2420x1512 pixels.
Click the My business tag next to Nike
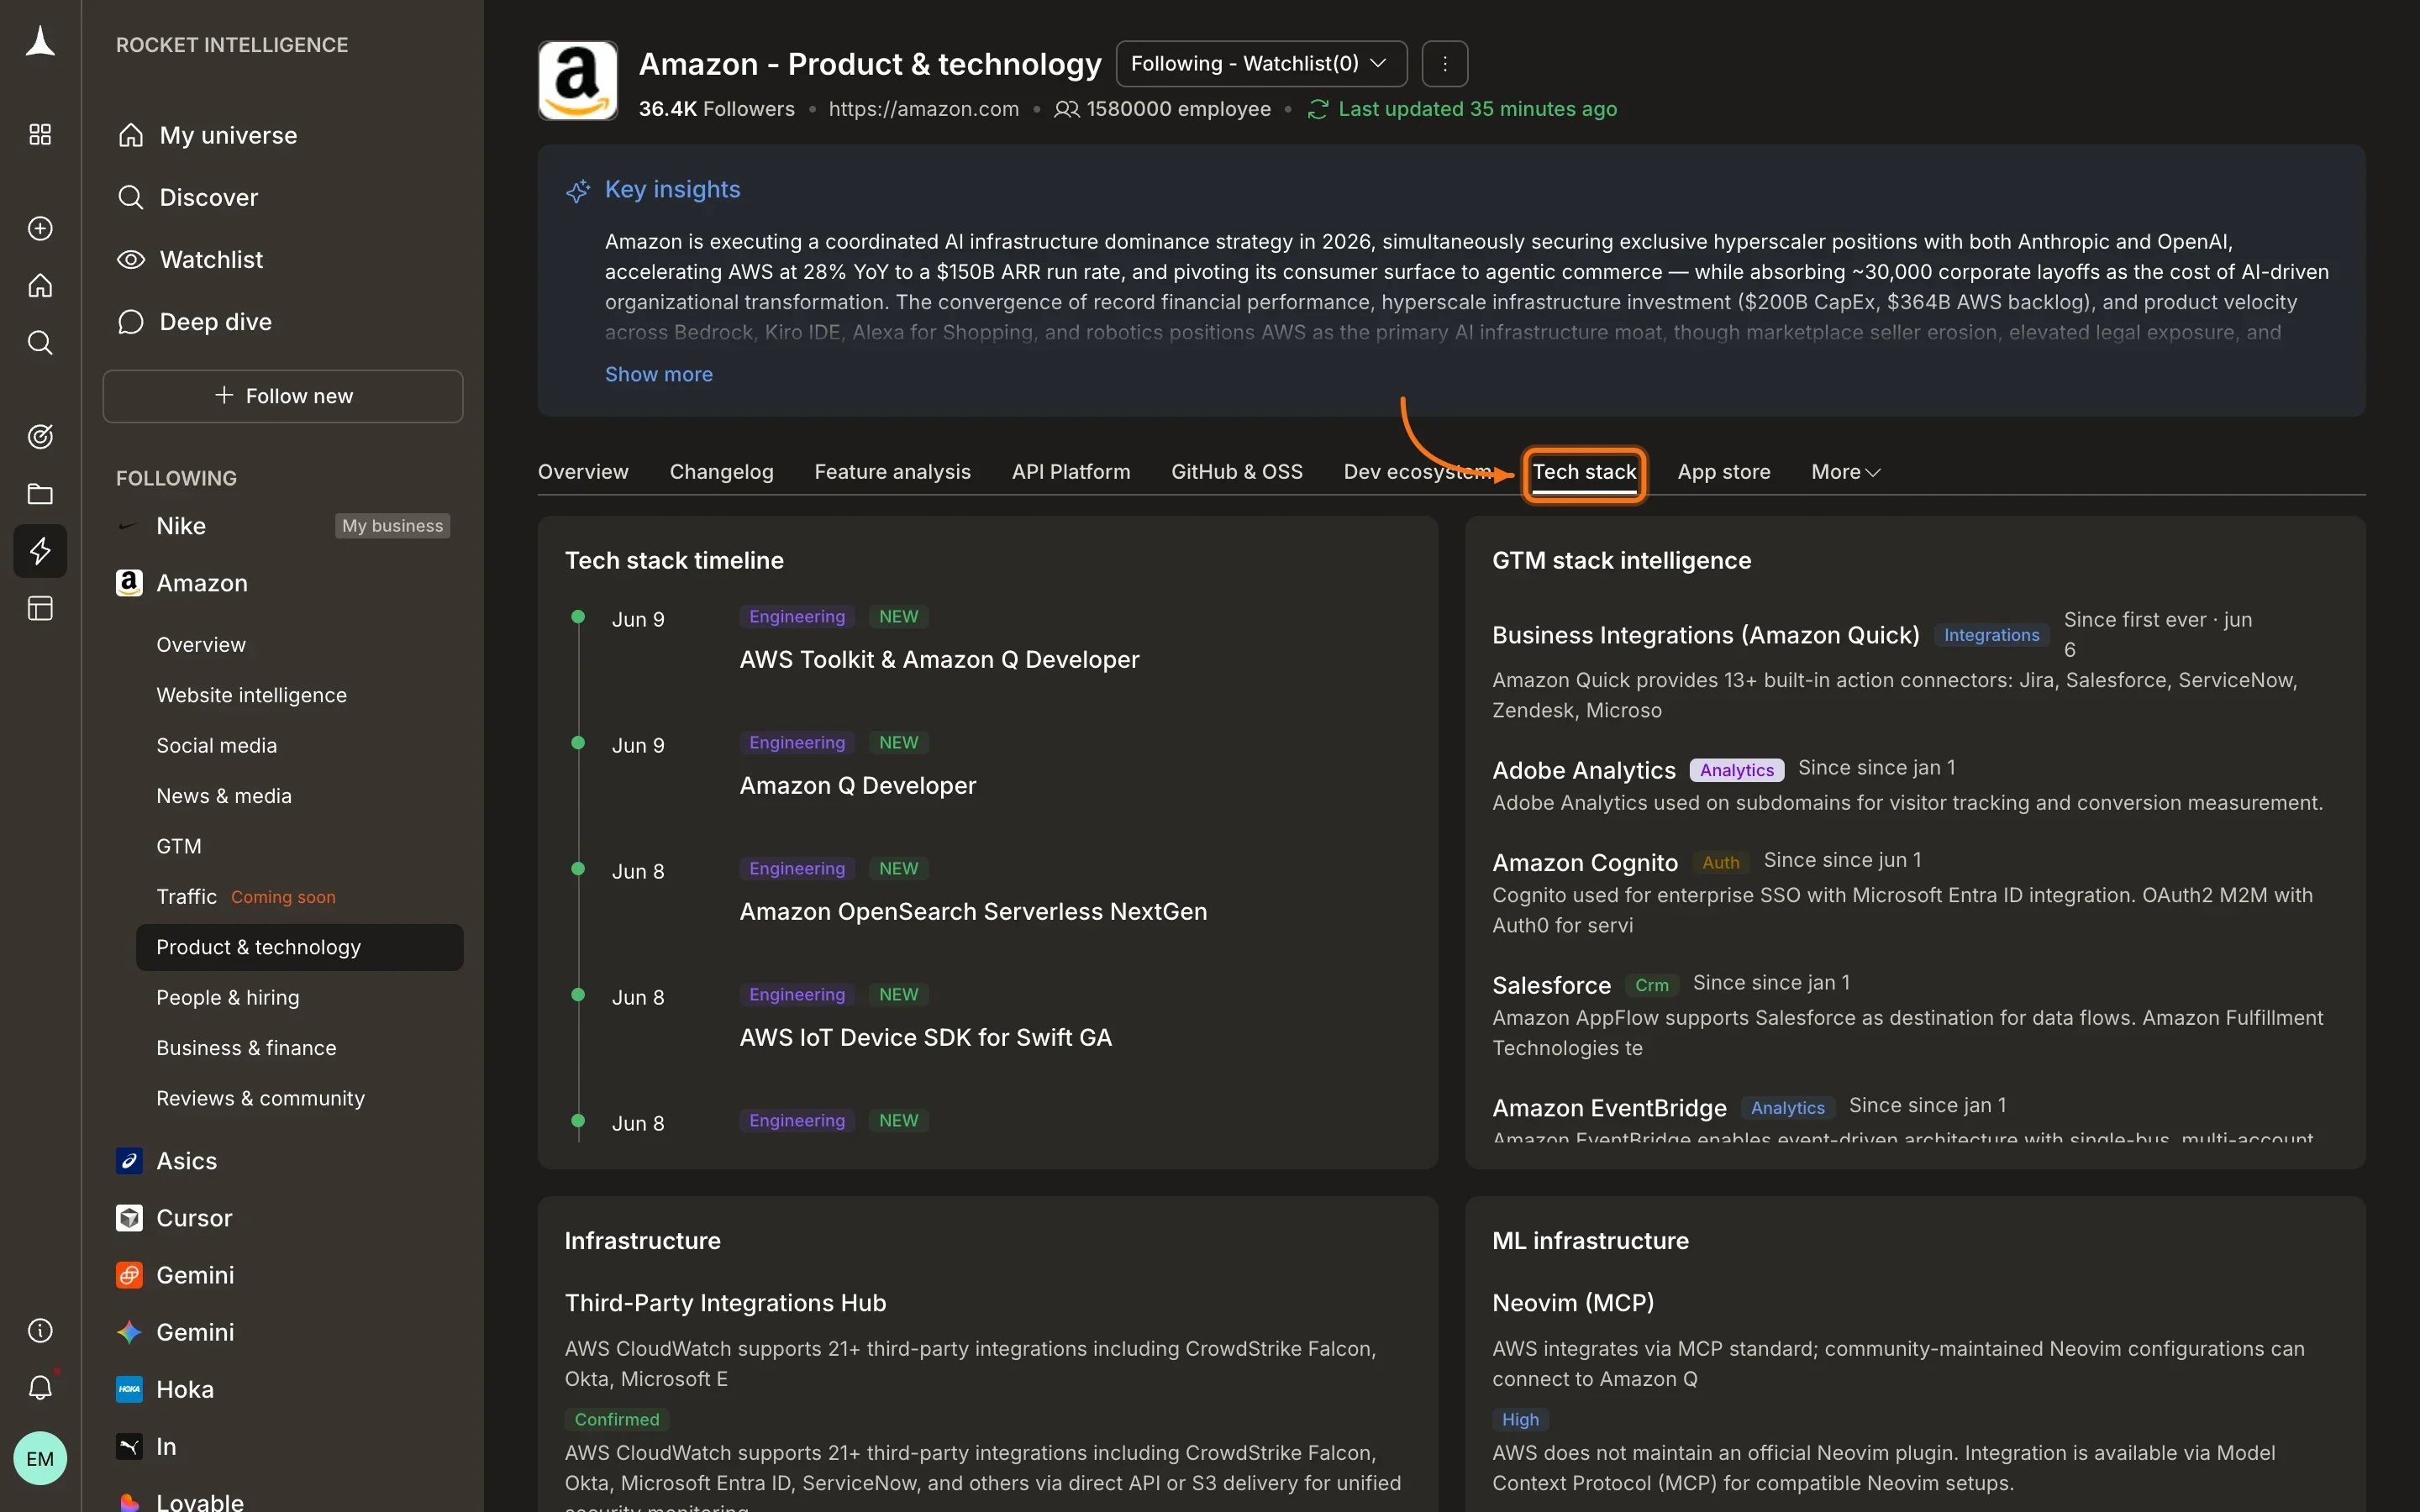coord(392,526)
